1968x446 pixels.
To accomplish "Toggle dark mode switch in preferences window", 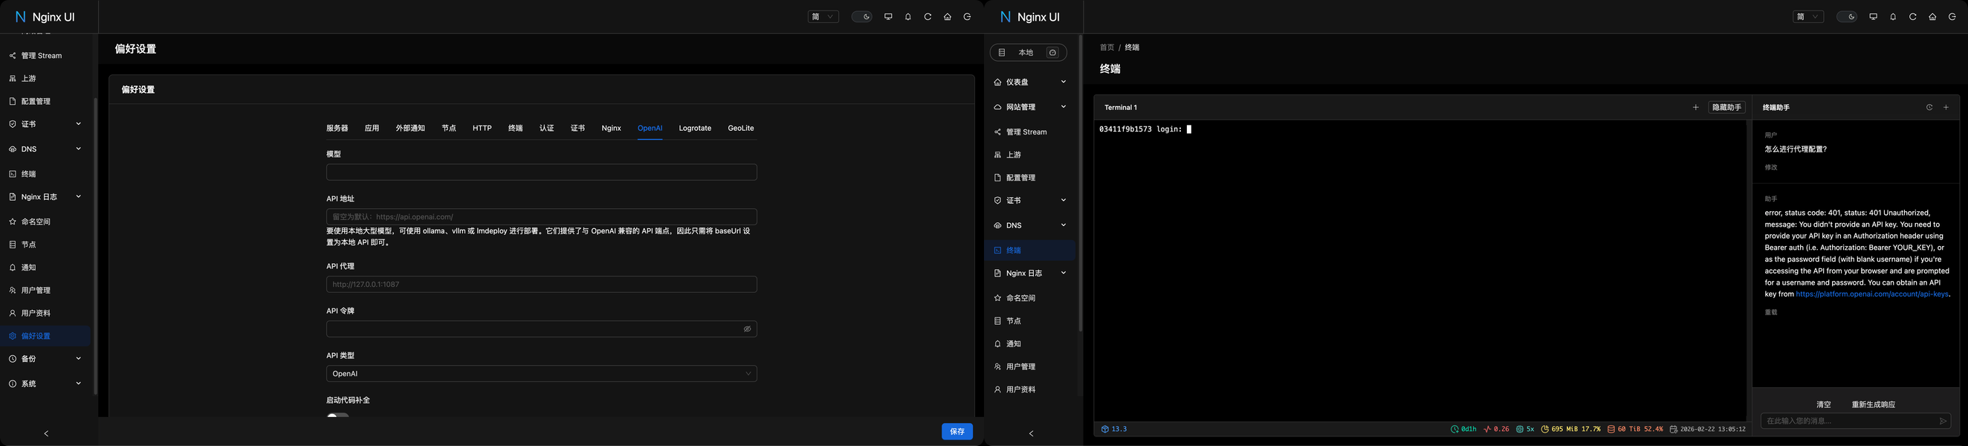I will pos(862,17).
